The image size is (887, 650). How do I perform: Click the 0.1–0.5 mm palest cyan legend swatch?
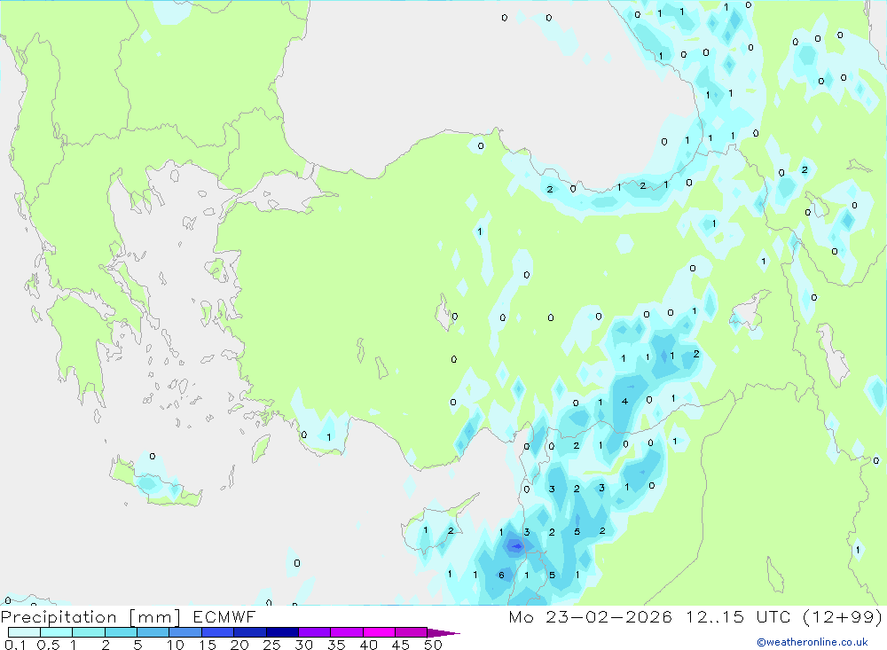tap(24, 632)
